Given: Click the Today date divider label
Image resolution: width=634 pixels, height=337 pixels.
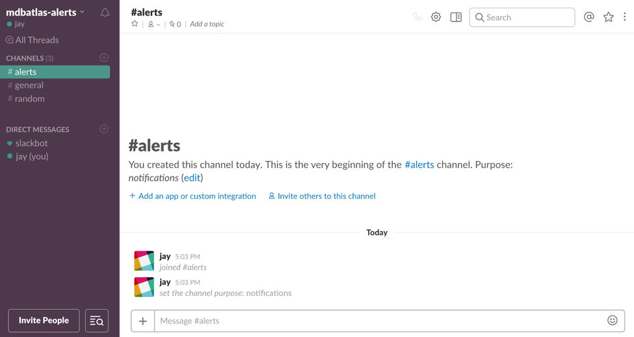Looking at the screenshot, I should point(377,232).
